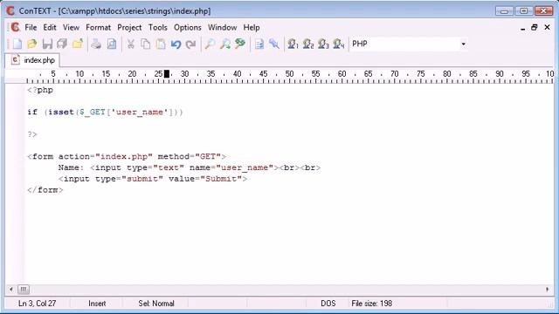
Task: Restore the inner document window
Action: coord(534,27)
